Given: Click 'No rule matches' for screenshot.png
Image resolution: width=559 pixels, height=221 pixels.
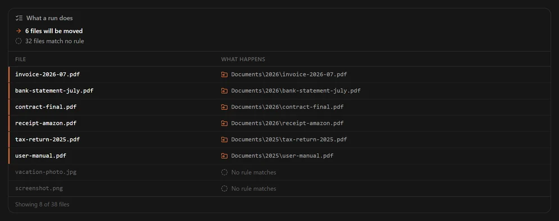Looking at the screenshot, I should (254, 188).
